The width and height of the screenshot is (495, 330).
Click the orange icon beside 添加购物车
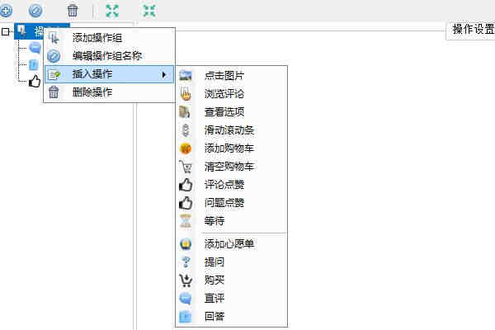click(186, 148)
